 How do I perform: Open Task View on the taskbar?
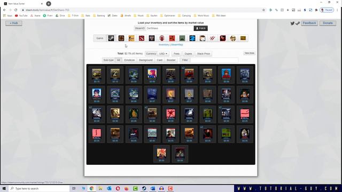pyautogui.click(x=74, y=188)
